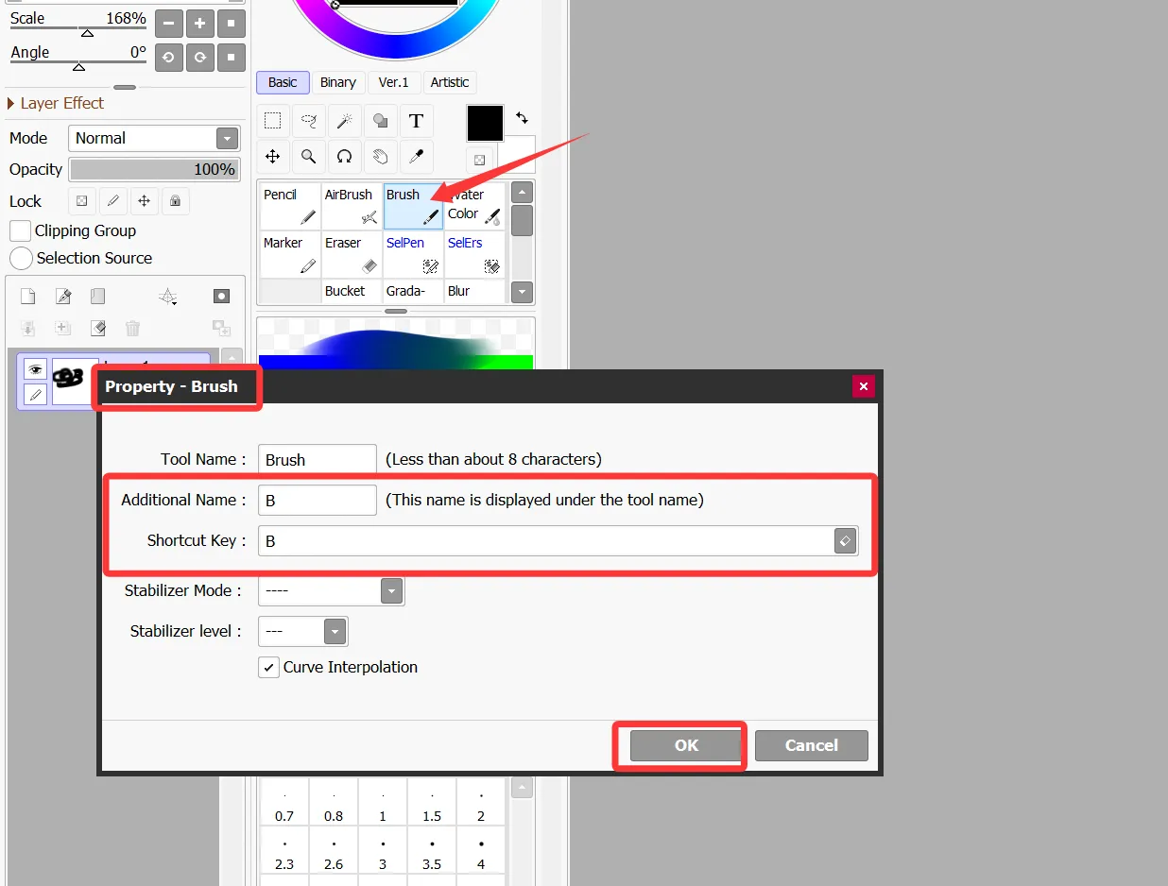Select the SelErs tool

474,255
